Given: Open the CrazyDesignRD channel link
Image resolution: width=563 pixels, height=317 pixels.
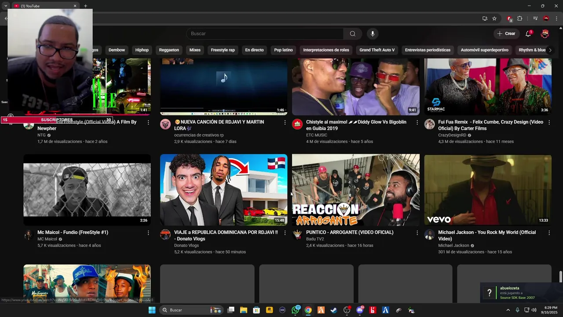Looking at the screenshot, I should point(452,135).
